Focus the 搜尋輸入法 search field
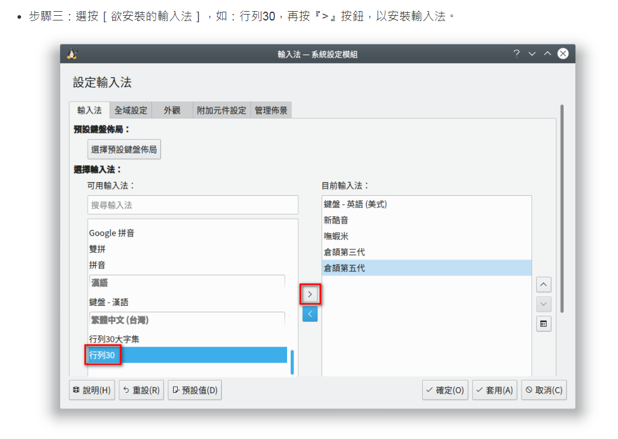The width and height of the screenshot is (618, 439). click(x=193, y=205)
